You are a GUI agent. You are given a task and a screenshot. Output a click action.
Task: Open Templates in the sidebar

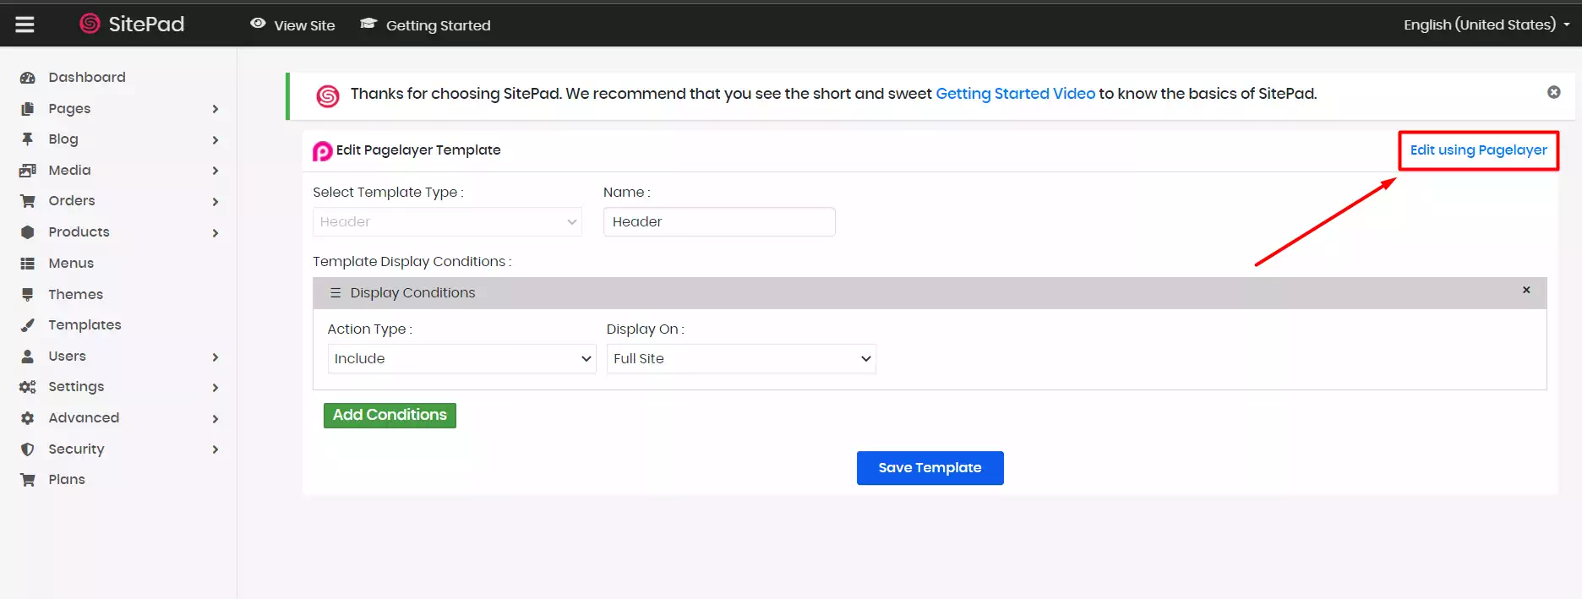[x=85, y=325]
